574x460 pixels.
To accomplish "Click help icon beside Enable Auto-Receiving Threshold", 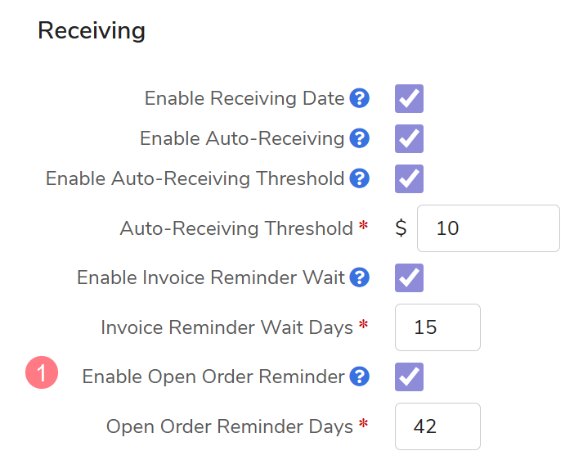I will (x=360, y=178).
